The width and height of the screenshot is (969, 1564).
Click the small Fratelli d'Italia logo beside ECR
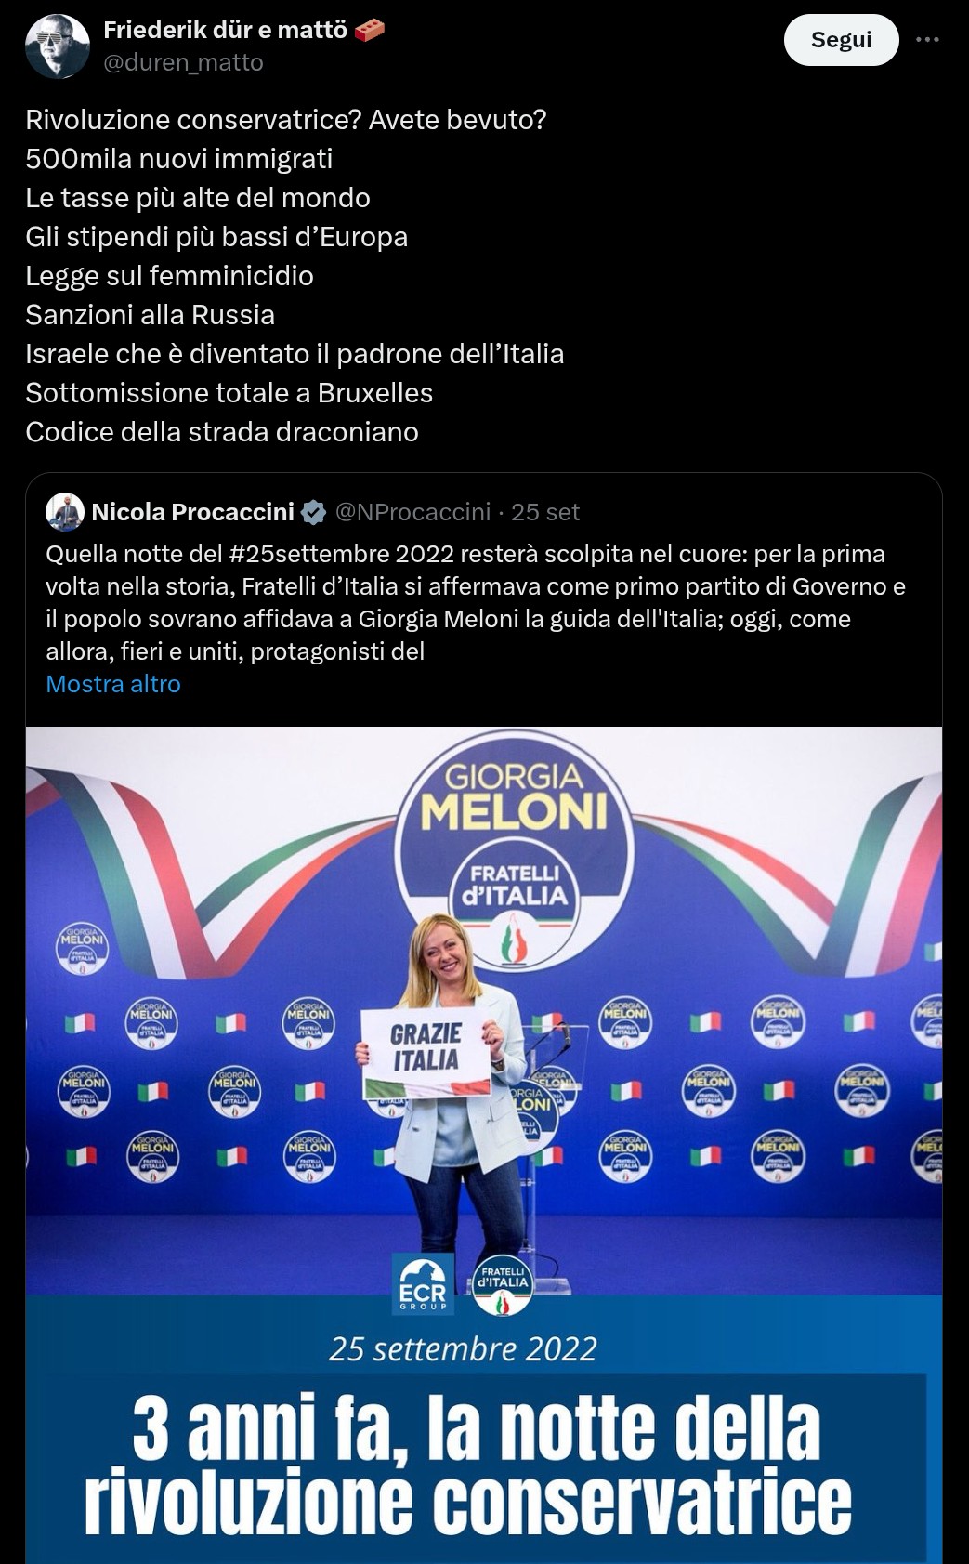(x=502, y=1285)
